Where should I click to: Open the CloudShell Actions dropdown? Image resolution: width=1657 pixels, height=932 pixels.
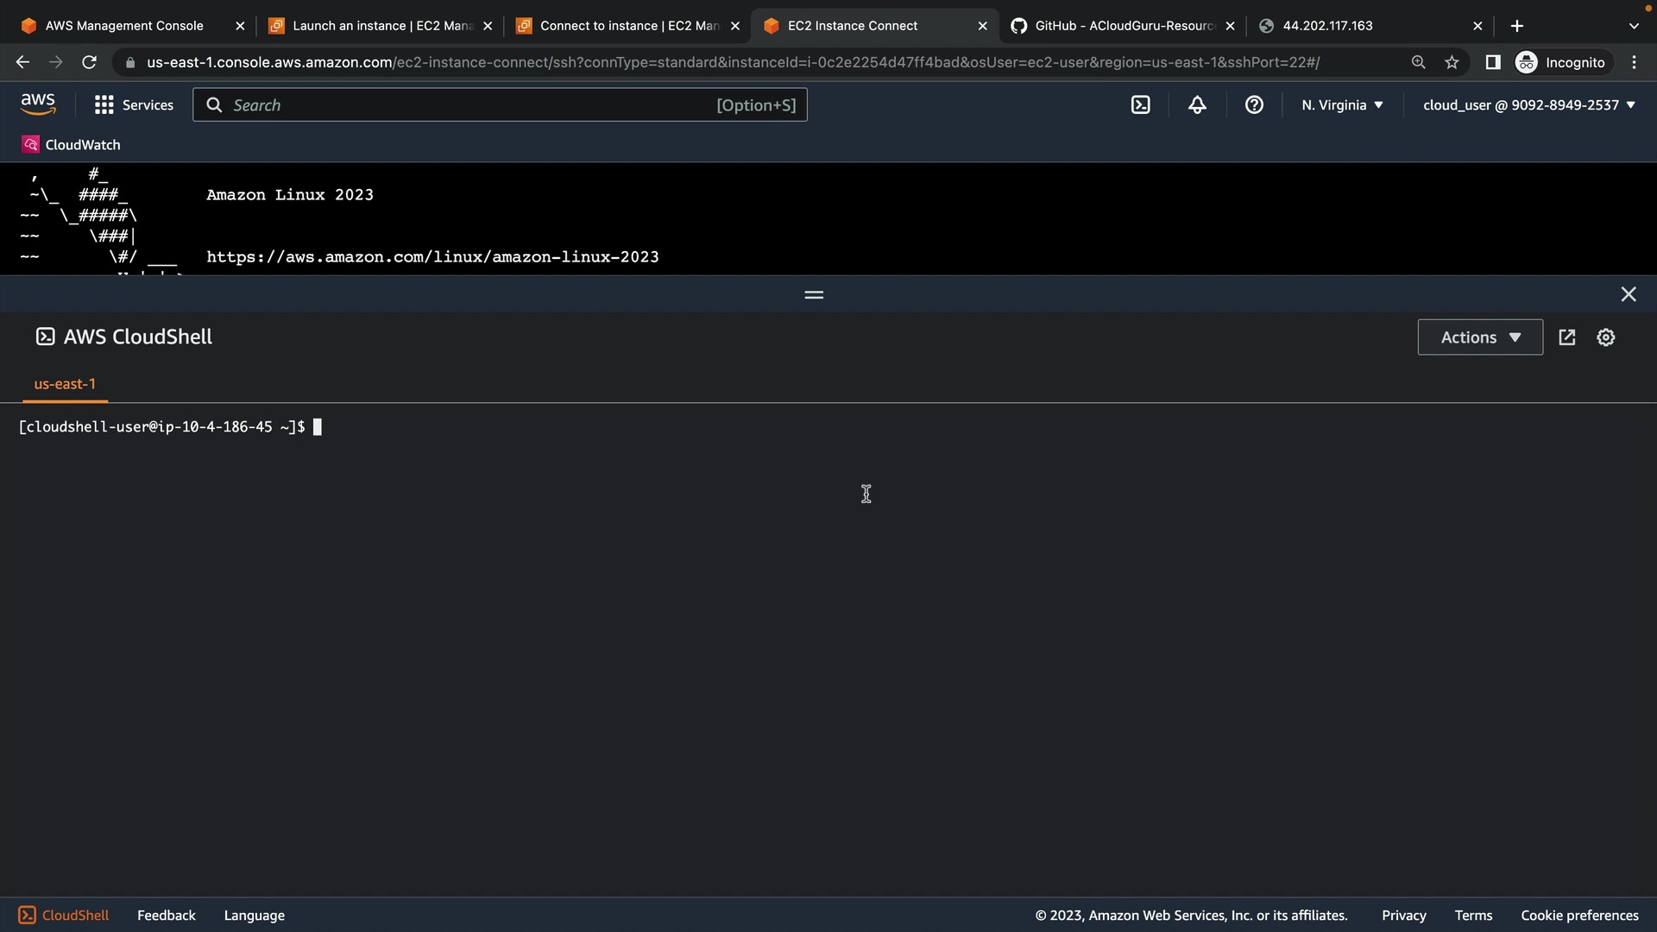[1480, 337]
